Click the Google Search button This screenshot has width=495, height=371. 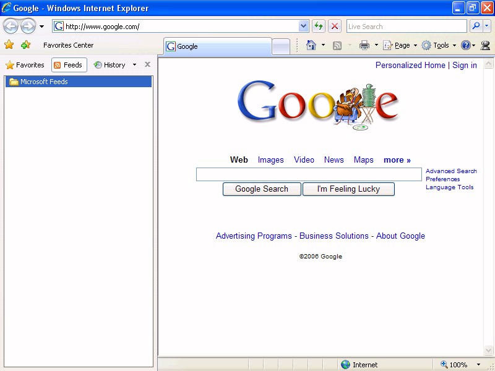[262, 189]
